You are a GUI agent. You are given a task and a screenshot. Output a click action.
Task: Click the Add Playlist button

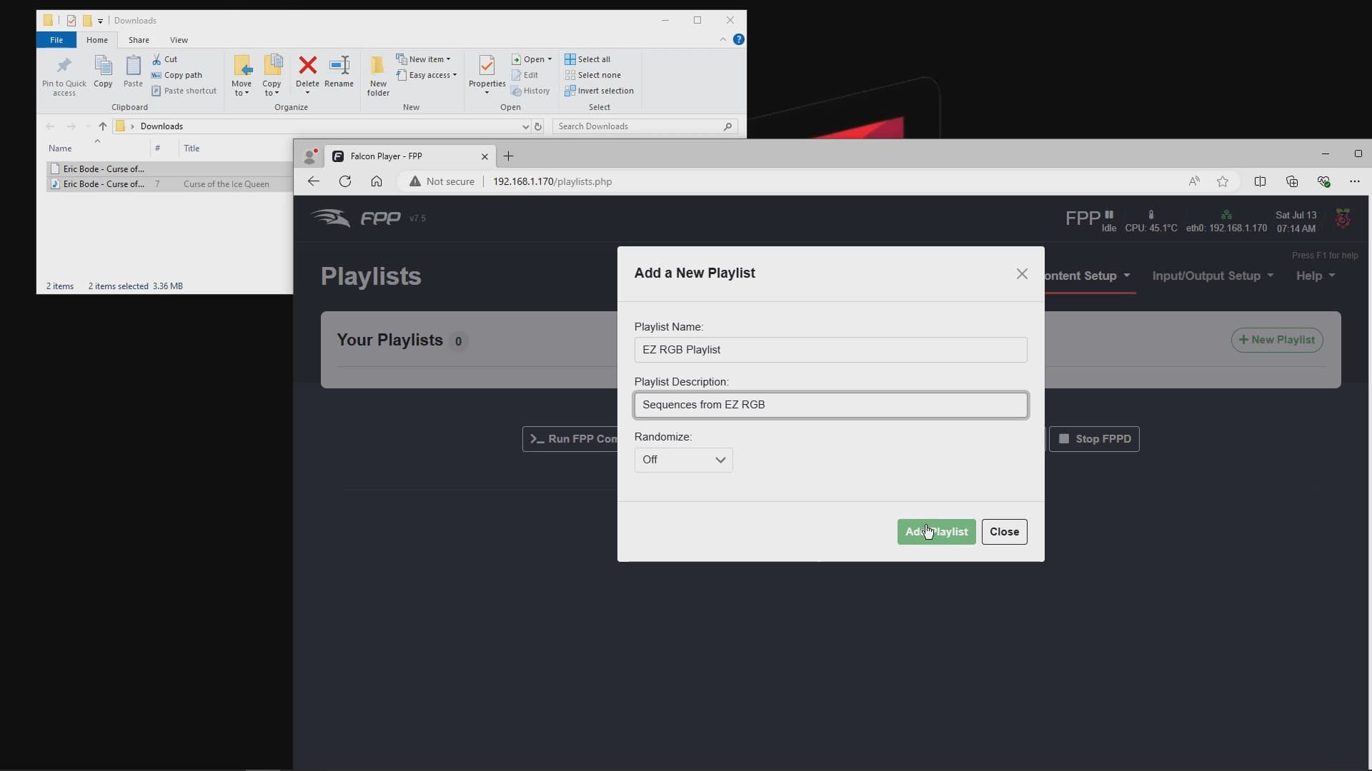936,532
